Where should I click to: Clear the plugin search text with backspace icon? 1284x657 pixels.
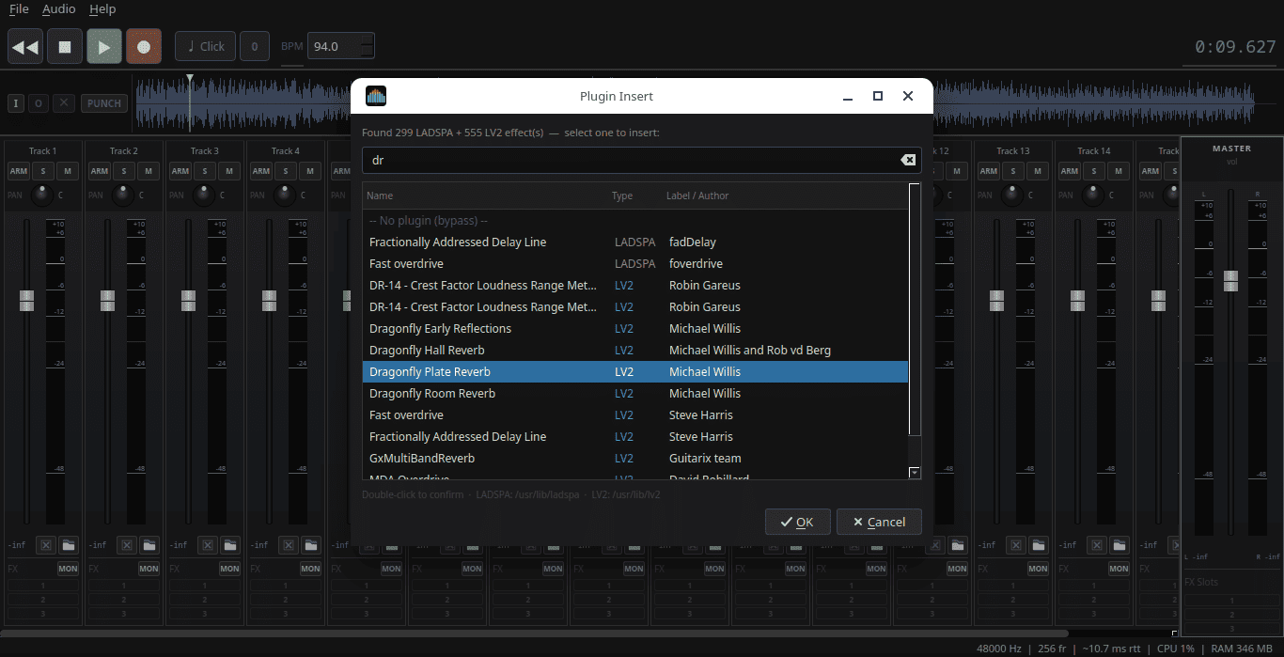tap(908, 160)
